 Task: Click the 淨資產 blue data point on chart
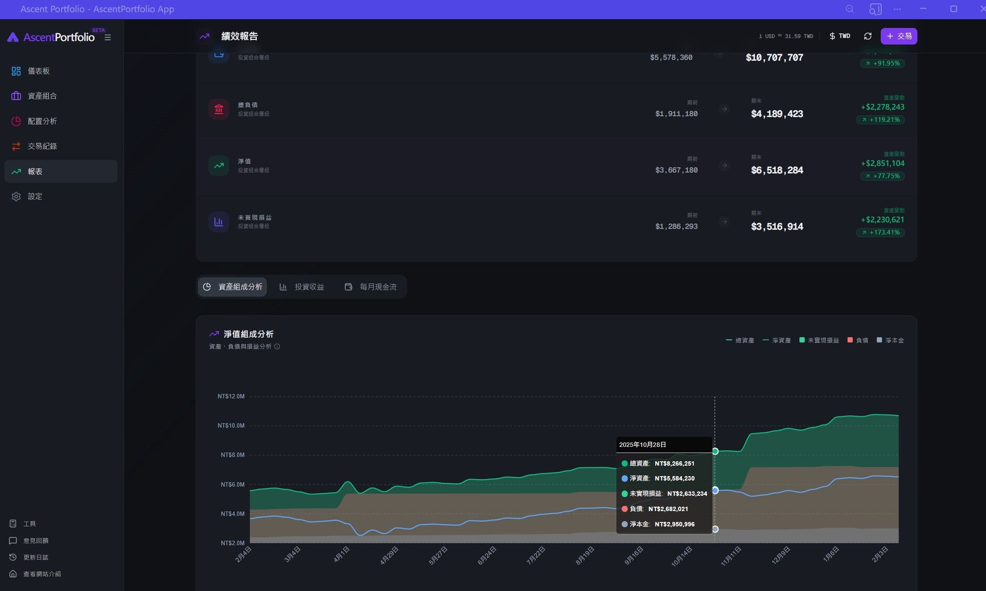(x=715, y=491)
